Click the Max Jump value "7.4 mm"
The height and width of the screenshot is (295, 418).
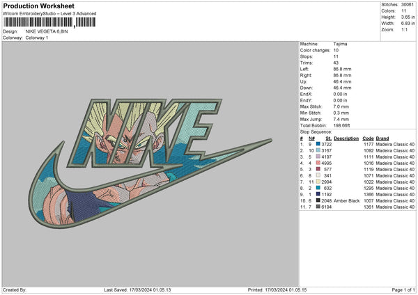point(341,119)
